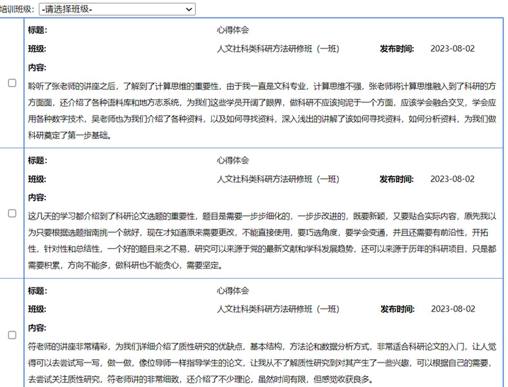
Task: Click 心得体会 title in the second entry
Action: click(x=232, y=161)
